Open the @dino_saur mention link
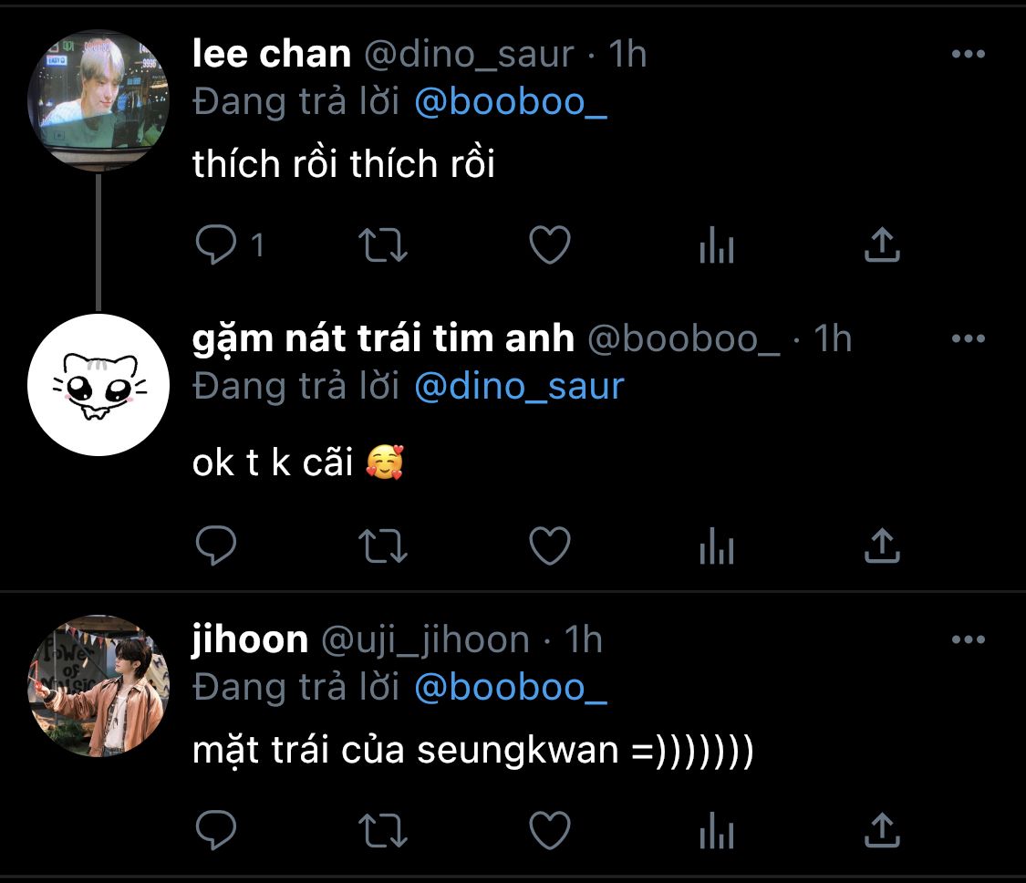Screen dimensions: 1026x883 pyautogui.click(x=520, y=387)
